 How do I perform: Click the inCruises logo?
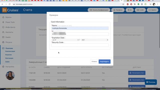point(10,10)
